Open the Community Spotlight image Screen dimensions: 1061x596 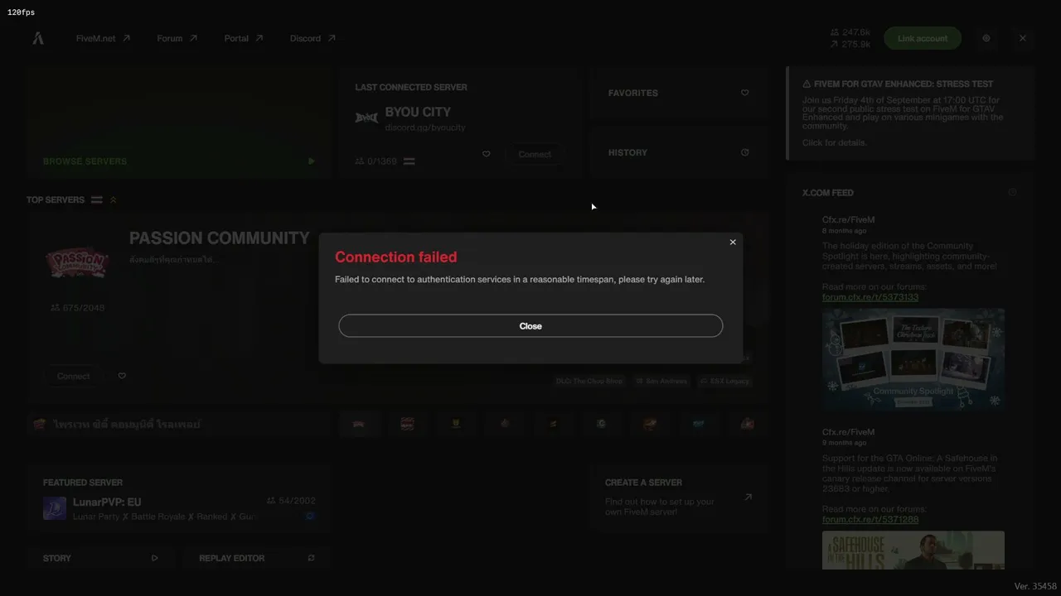[x=913, y=359]
